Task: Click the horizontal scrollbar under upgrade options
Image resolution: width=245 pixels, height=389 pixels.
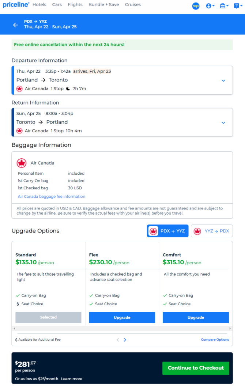Action: pyautogui.click(x=122, y=328)
